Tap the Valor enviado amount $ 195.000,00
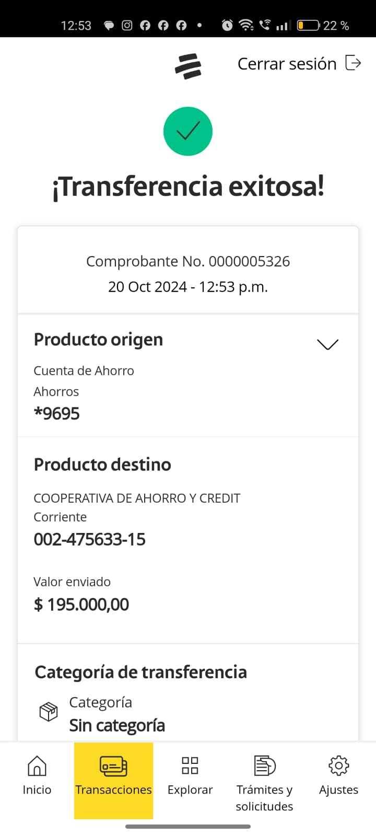The image size is (376, 836). [x=81, y=605]
